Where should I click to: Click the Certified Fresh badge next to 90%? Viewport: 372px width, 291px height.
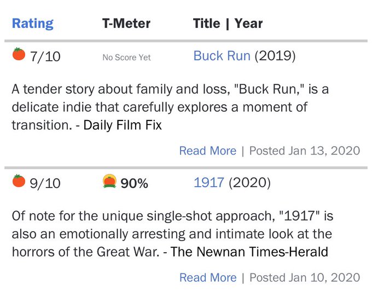pyautogui.click(x=109, y=181)
